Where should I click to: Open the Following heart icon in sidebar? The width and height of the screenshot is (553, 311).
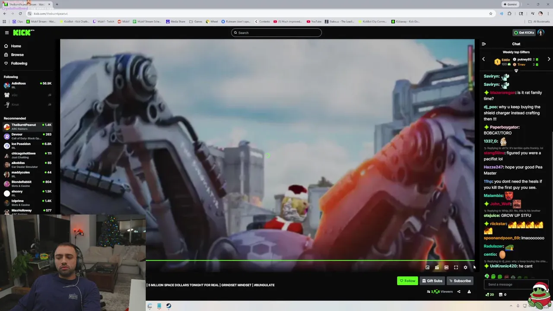tap(6, 63)
